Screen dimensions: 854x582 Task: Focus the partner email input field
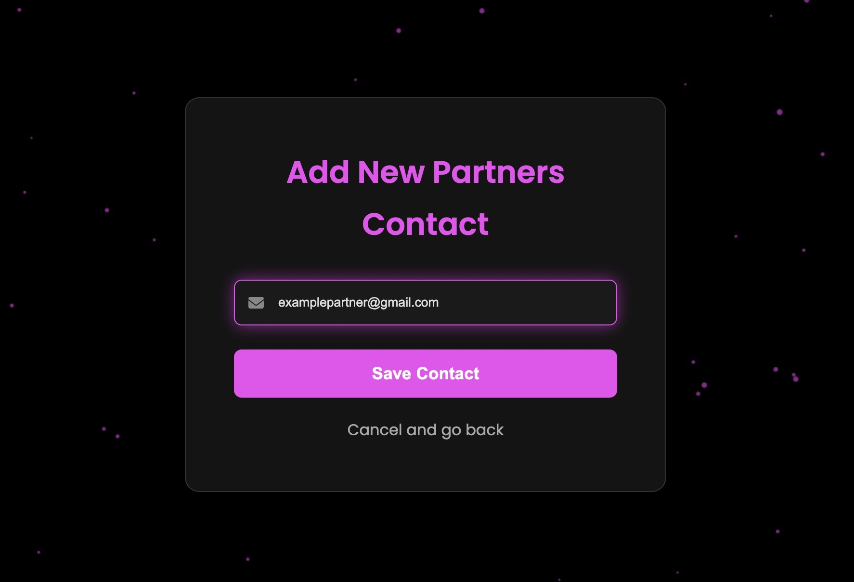tap(425, 302)
